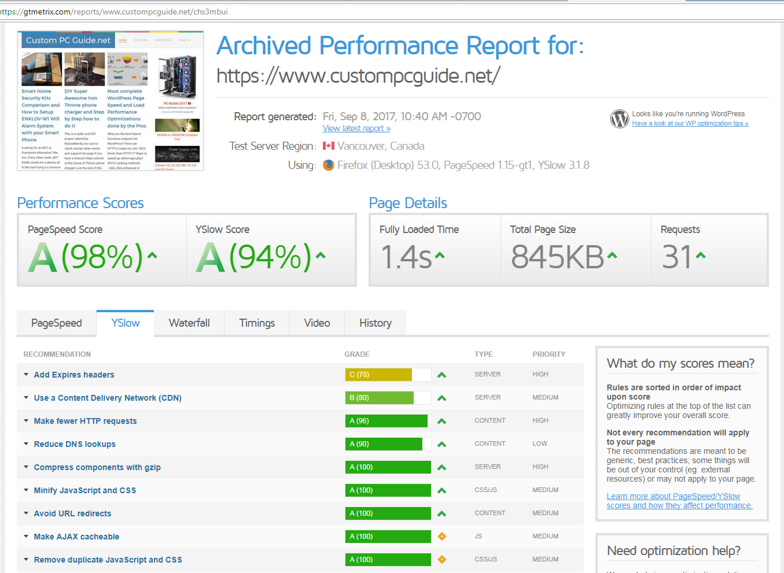Expand the Add Expires headers row triangle
This screenshot has height=573, width=784.
tap(26, 375)
